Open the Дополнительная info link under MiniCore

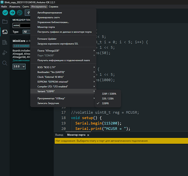point(21,60)
